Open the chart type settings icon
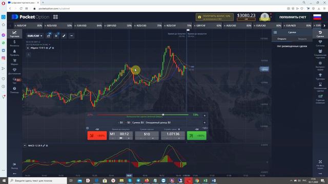Viewport: 328px width, 184px height. (49, 36)
